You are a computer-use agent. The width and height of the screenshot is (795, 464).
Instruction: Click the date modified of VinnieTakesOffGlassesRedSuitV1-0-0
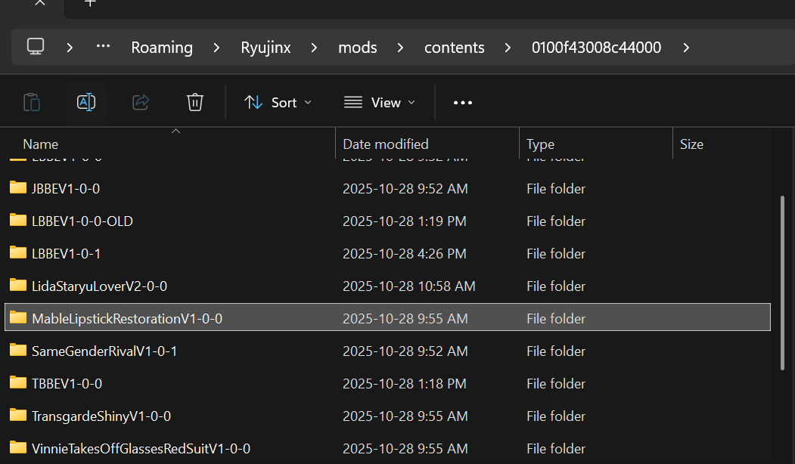click(405, 449)
